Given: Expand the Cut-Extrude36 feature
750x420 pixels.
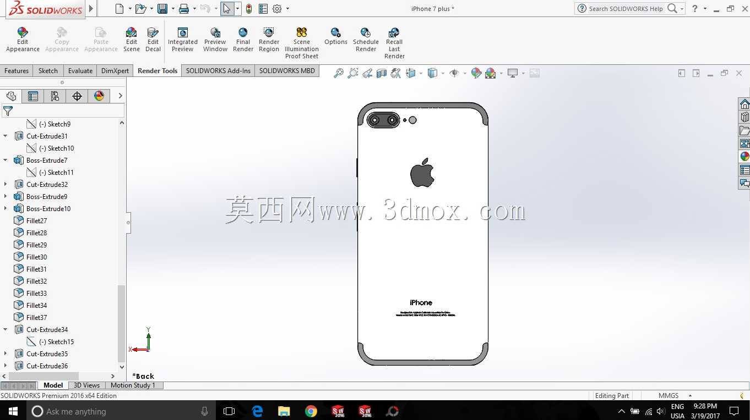Looking at the screenshot, I should (x=6, y=366).
